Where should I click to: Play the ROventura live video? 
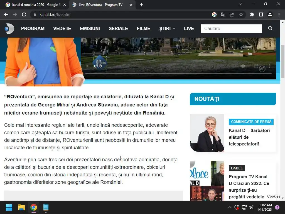(87, 66)
